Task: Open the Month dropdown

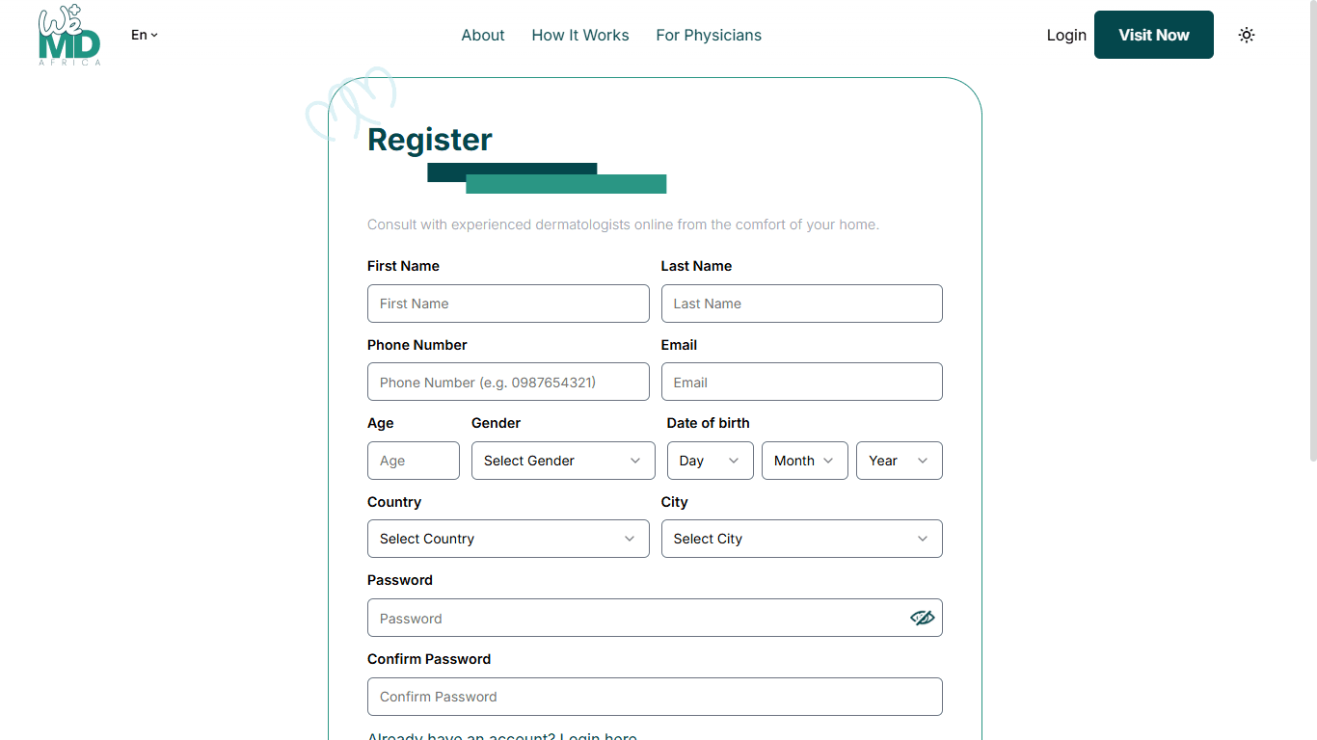Action: click(x=804, y=461)
